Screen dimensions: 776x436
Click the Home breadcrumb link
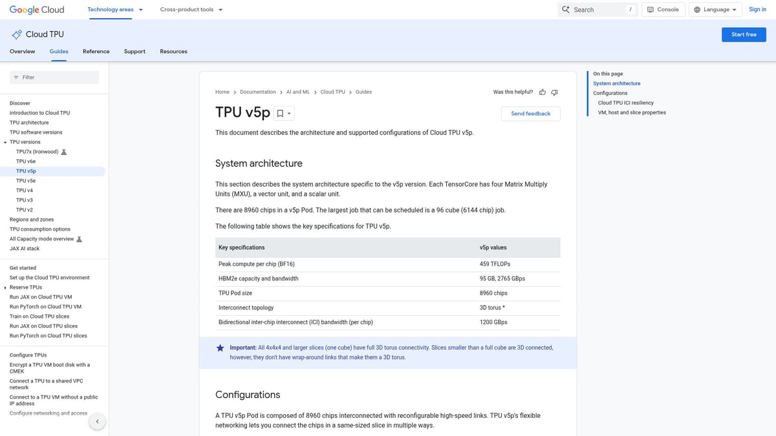[x=222, y=92]
